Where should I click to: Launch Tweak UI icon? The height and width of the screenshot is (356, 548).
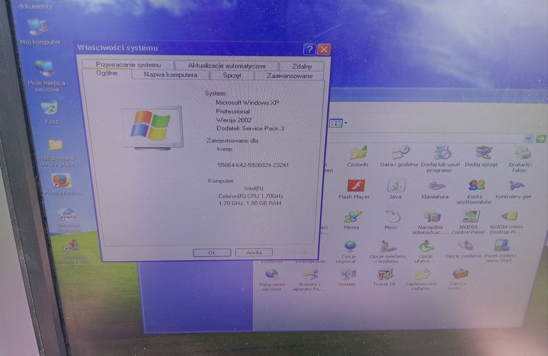click(x=385, y=278)
